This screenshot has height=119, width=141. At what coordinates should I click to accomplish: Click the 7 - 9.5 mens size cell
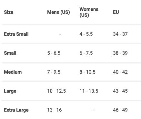[x=54, y=72]
